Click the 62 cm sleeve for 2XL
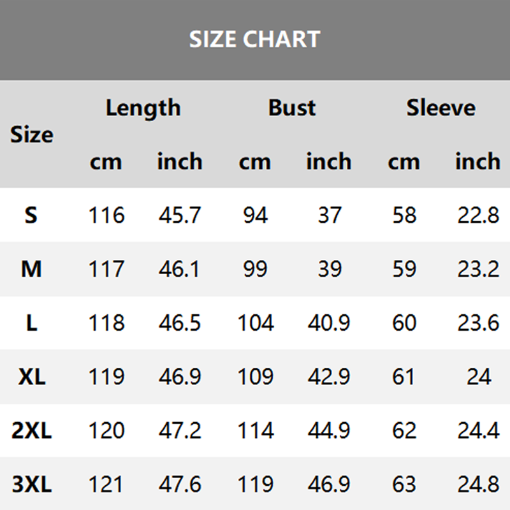The width and height of the screenshot is (510, 510). click(x=404, y=431)
